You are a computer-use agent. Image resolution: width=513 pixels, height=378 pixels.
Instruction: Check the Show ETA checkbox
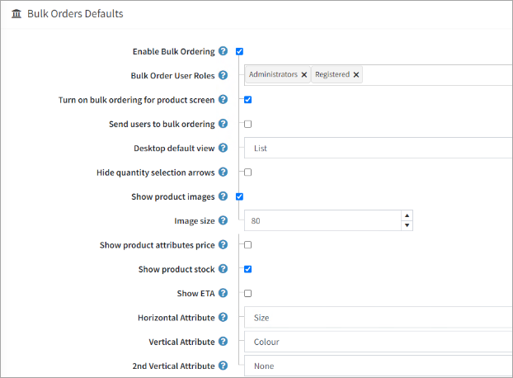click(x=247, y=293)
